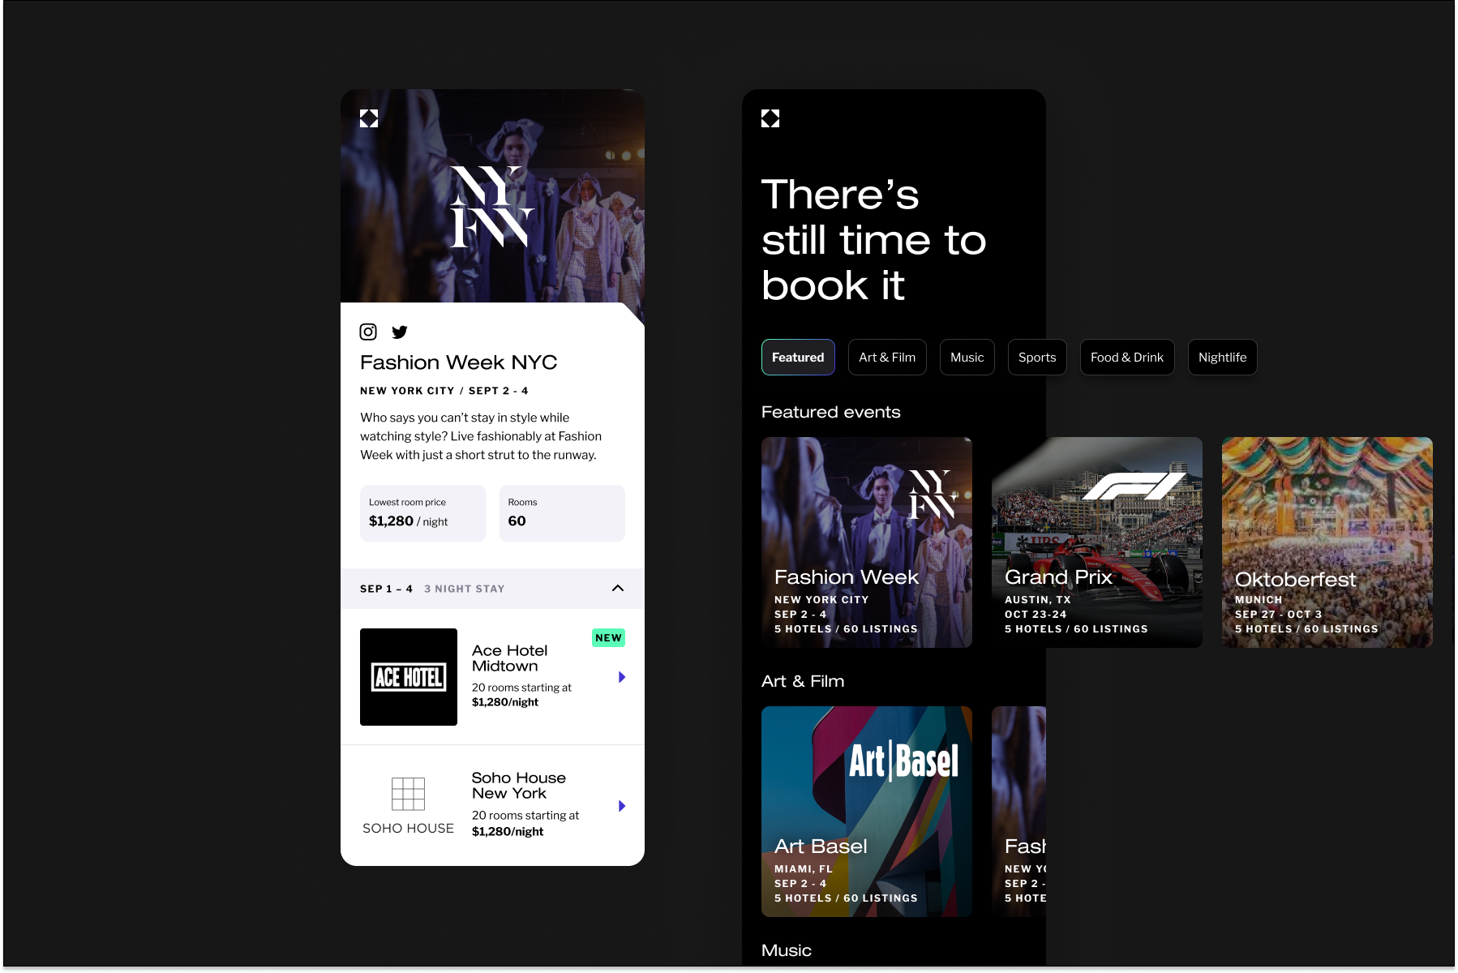Open the Food & Drink filter
The height and width of the screenshot is (973, 1458).
[1126, 357]
